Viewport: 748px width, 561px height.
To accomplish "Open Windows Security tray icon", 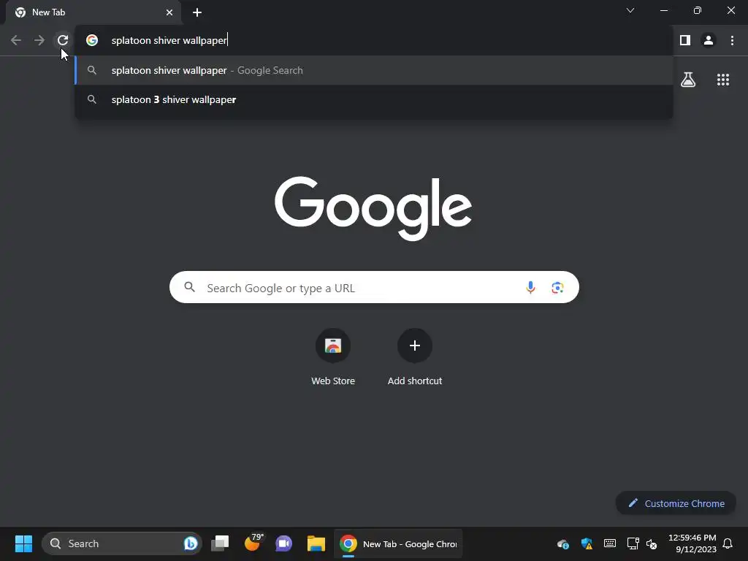I will tap(587, 543).
